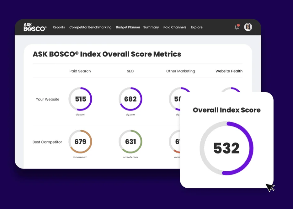Select the Other Marketing column header
The image size is (293, 209).
180,71
